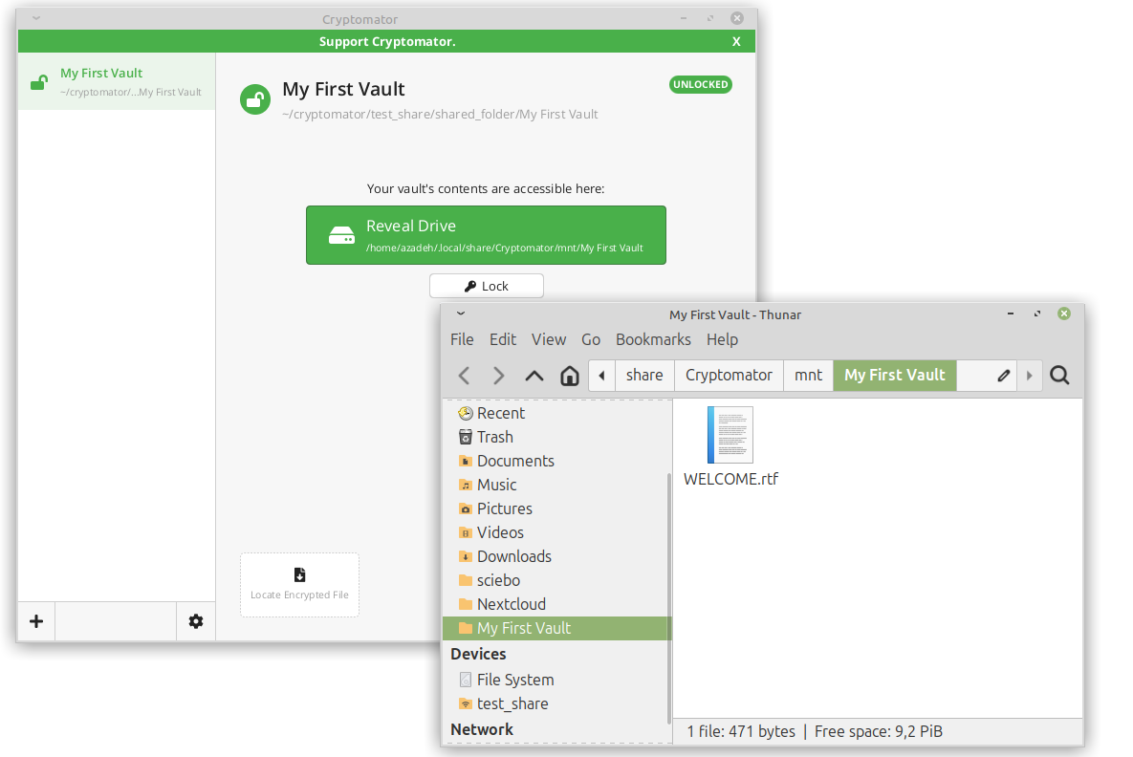The width and height of the screenshot is (1133, 757).
Task: Click the green unlocked vault icon beside title
Action: (255, 99)
